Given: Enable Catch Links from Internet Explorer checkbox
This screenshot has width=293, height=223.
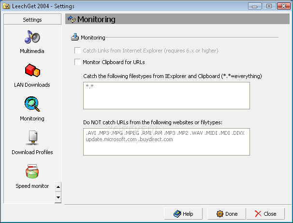Looking at the screenshot, I should pos(77,50).
